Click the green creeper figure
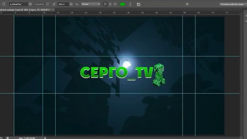247x139 pixels. (x=159, y=75)
